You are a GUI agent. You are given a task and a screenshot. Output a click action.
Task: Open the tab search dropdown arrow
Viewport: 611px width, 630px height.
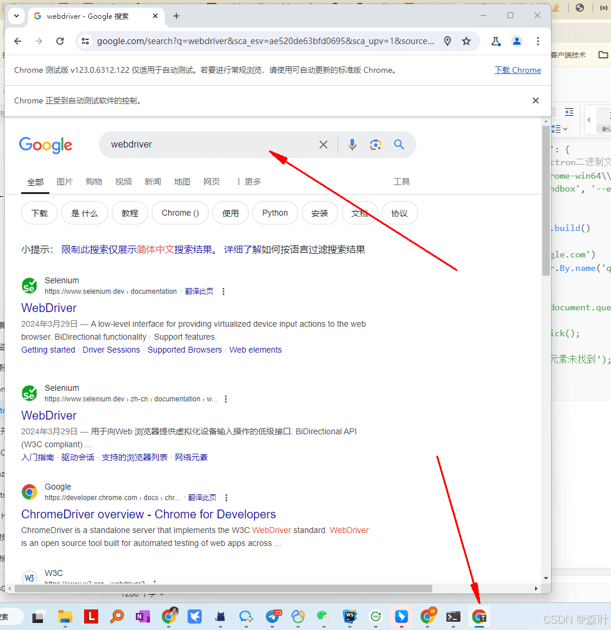tap(16, 16)
